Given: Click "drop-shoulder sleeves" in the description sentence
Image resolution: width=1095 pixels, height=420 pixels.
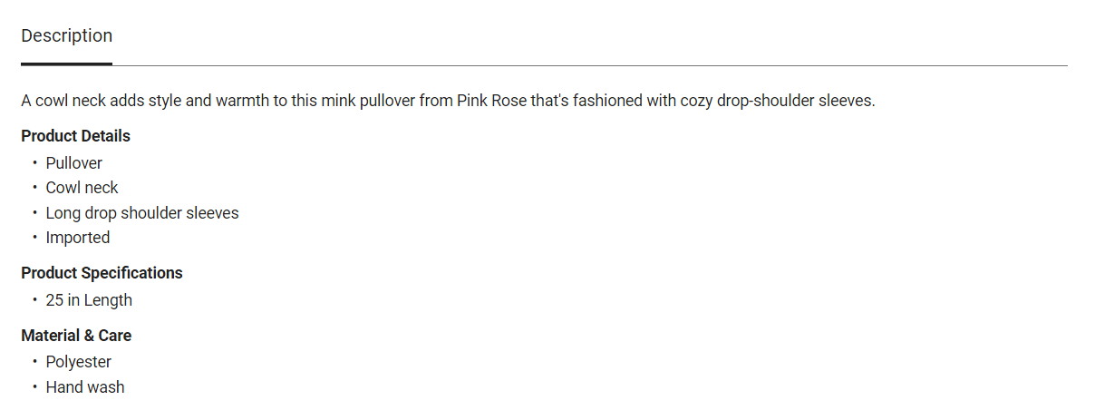Looking at the screenshot, I should click(x=794, y=101).
